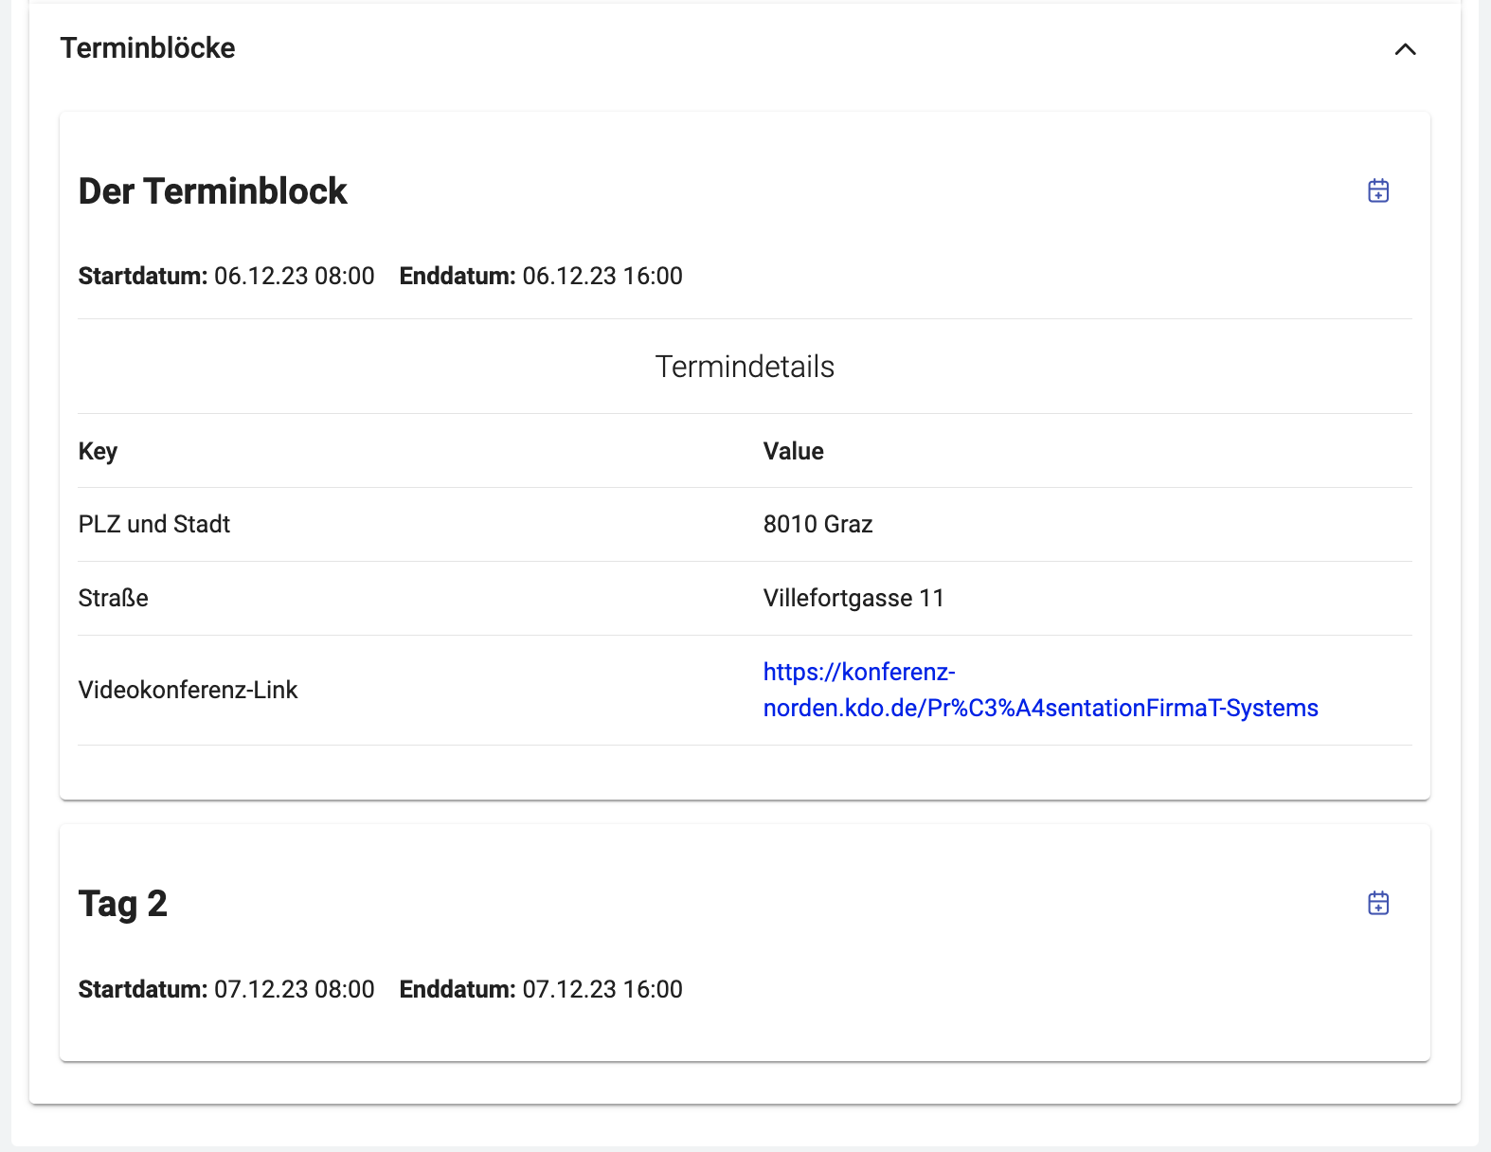
Task: Select the Videokonferenz-Link row label
Action: [x=188, y=690]
